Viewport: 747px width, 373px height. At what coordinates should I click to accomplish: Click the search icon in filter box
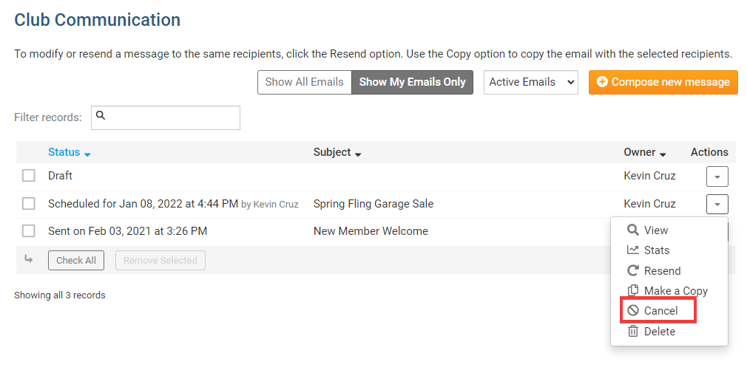point(101,116)
